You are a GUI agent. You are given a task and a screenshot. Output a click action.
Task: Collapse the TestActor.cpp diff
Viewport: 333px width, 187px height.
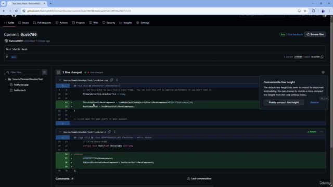(60, 80)
